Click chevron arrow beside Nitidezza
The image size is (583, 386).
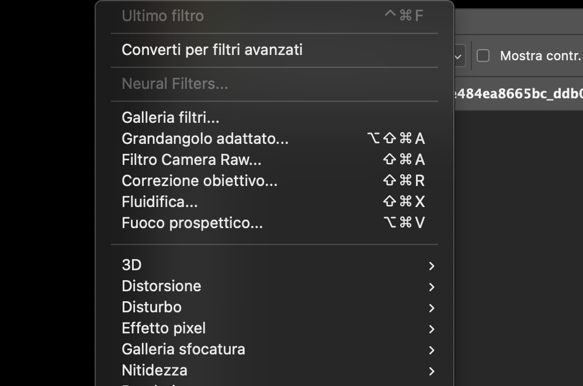pyautogui.click(x=431, y=371)
